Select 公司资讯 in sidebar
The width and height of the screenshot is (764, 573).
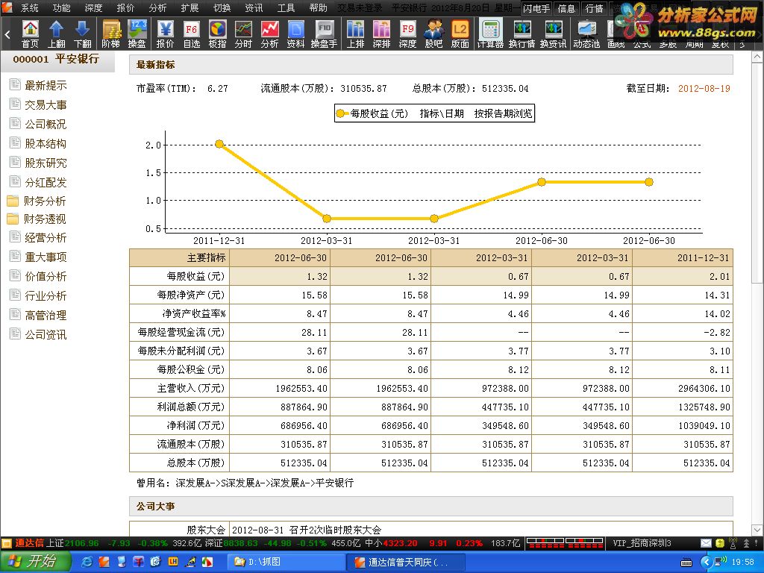pos(46,335)
